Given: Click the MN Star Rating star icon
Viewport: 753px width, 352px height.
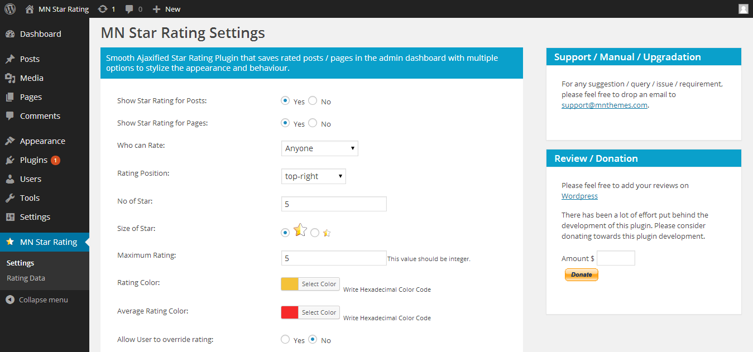Looking at the screenshot, I should pyautogui.click(x=10, y=242).
